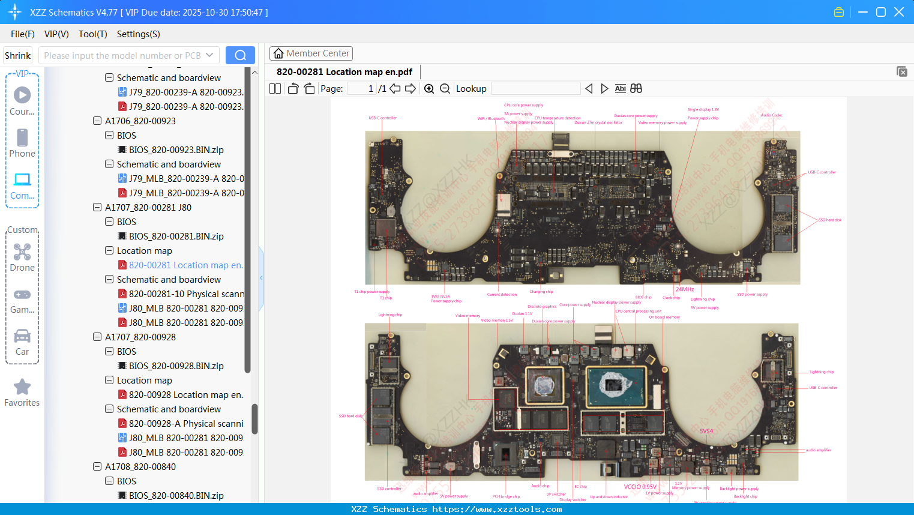Click the binoculars search icon
Screen dimensions: 914x515
[x=636, y=89]
